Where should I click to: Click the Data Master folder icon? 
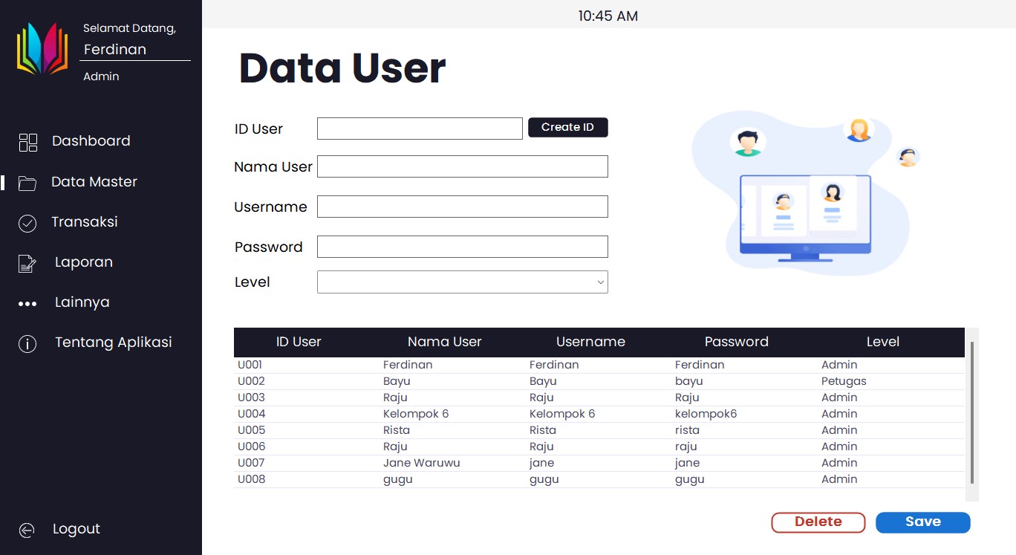[x=27, y=184]
